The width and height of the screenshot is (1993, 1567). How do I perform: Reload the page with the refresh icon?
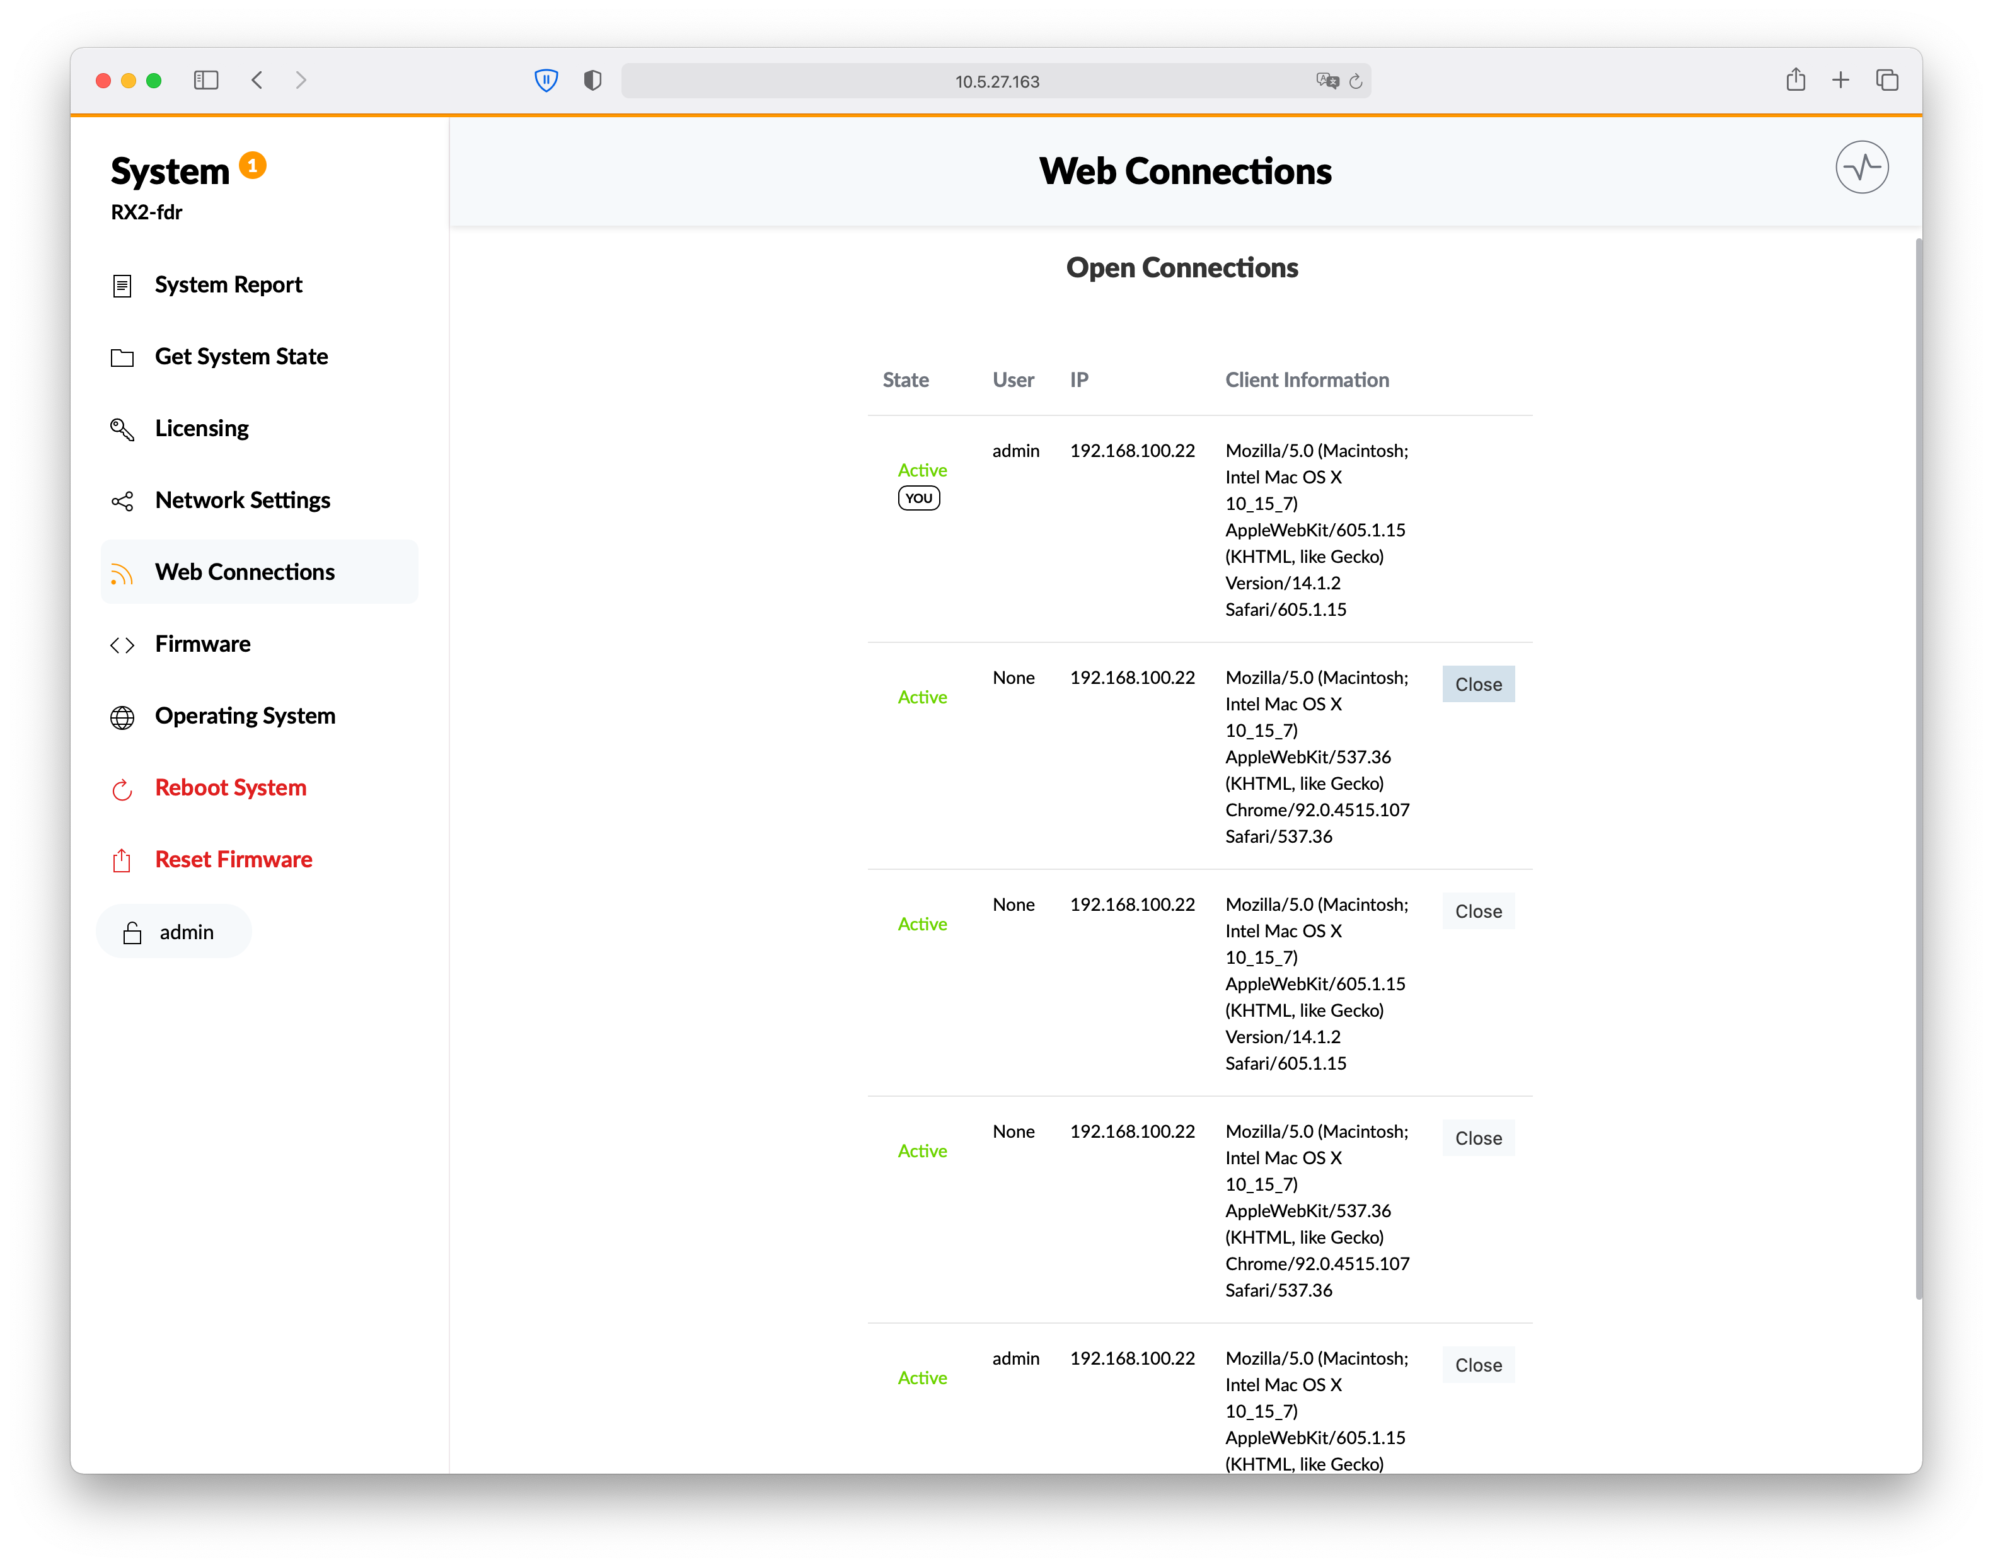(x=1356, y=81)
